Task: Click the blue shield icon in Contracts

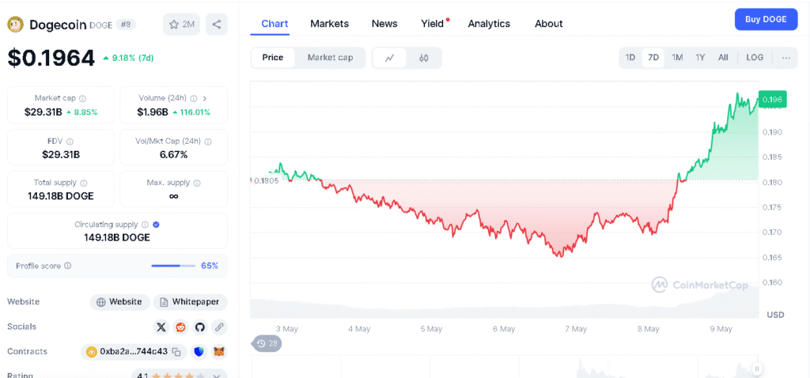Action: coord(199,352)
